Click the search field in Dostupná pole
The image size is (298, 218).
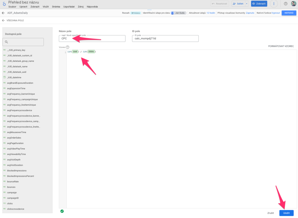pos(23,42)
